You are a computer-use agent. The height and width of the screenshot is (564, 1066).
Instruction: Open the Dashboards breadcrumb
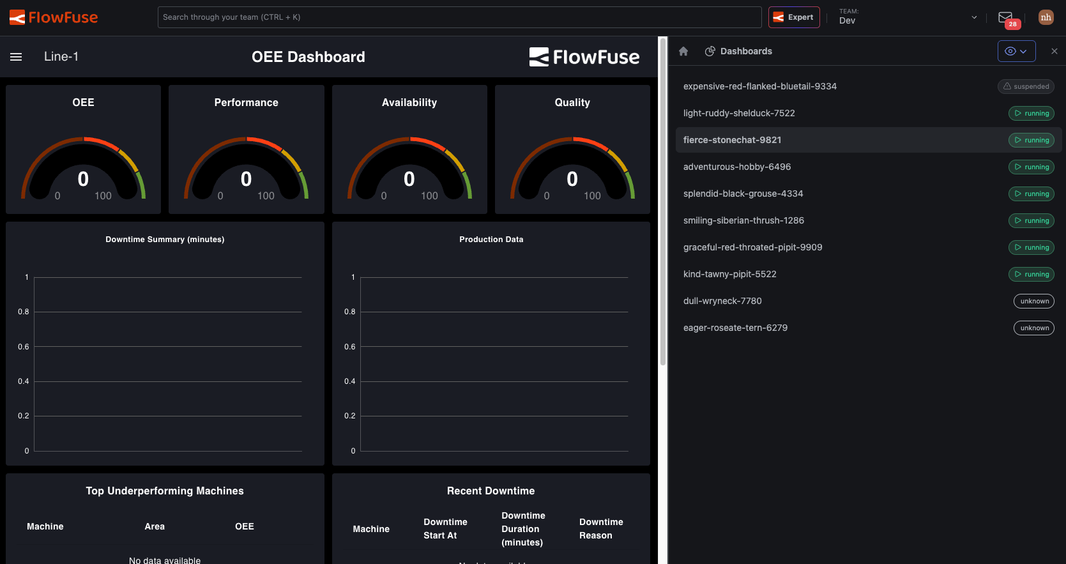(x=738, y=51)
